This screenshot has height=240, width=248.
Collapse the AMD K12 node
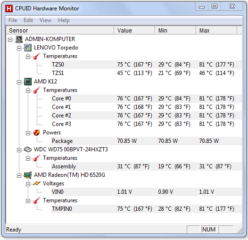(x=19, y=82)
